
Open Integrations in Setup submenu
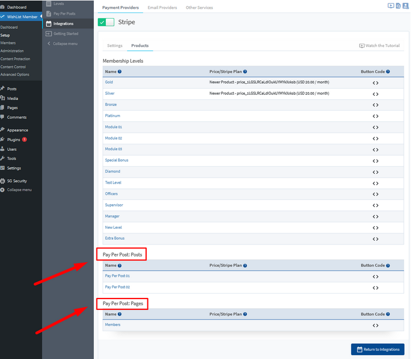coord(68,23)
